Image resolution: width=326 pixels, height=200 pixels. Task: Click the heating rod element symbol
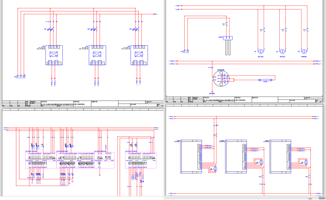pos(228,45)
